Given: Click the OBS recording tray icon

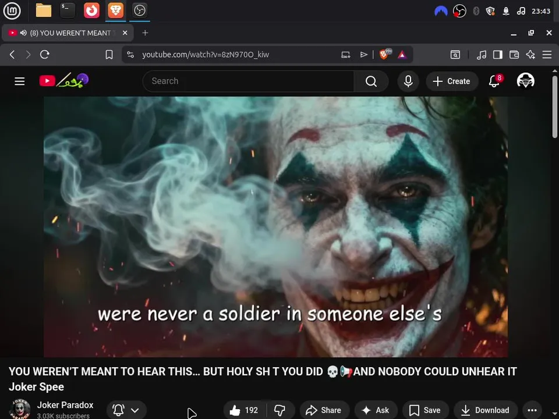Looking at the screenshot, I should 459,11.
